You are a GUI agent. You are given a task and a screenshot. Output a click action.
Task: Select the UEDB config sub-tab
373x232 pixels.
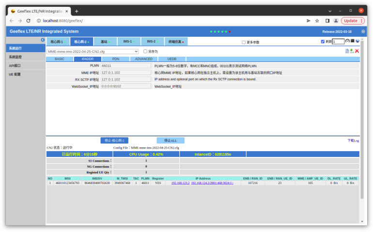point(172,59)
